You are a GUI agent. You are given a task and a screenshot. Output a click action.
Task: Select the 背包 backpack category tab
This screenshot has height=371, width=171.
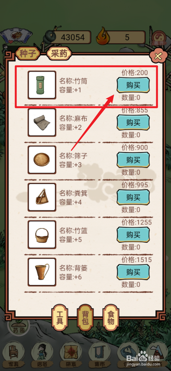85,317
